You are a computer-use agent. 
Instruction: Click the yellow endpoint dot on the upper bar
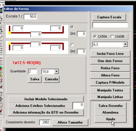10,33
